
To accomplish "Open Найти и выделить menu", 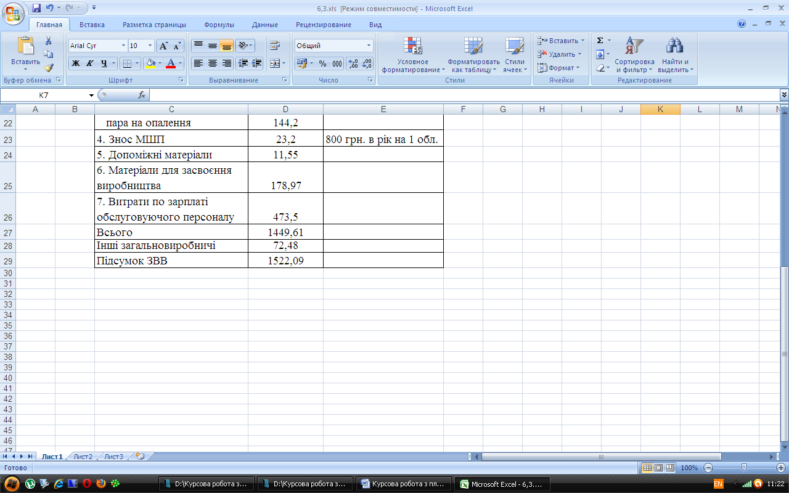I will [x=675, y=55].
